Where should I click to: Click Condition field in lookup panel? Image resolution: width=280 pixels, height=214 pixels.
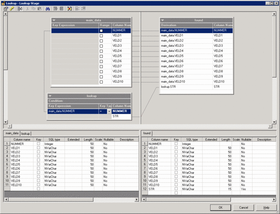(89, 101)
